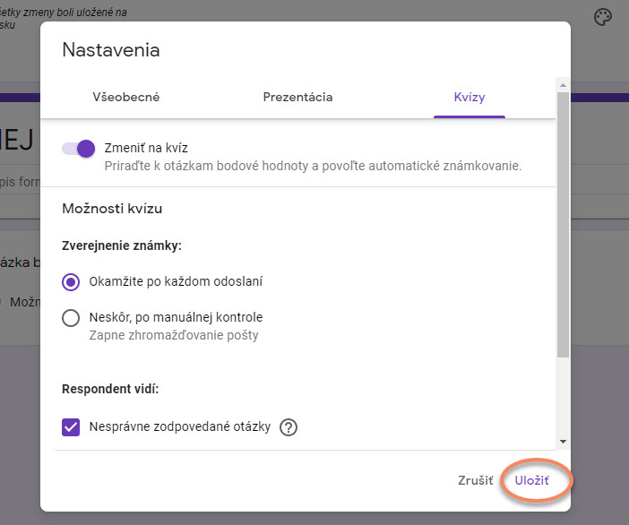Toggle the Zmeniť na kvíz switch
629x525 pixels.
80,149
